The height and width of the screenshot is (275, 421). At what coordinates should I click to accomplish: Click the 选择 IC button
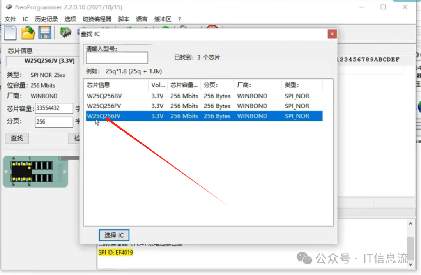pyautogui.click(x=114, y=235)
